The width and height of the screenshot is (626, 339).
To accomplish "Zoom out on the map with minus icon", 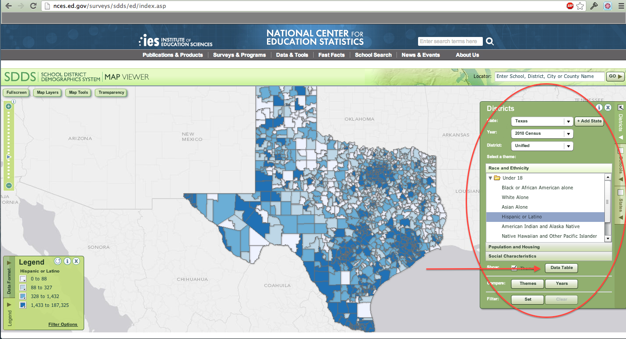I will click(x=8, y=185).
